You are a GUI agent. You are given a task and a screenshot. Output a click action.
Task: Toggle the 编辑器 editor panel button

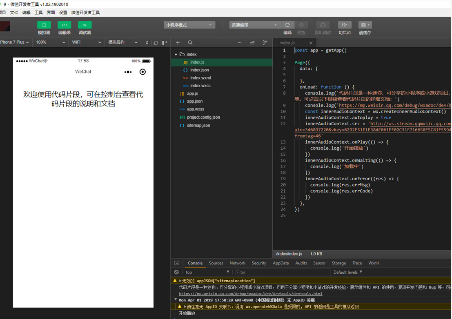click(65, 25)
